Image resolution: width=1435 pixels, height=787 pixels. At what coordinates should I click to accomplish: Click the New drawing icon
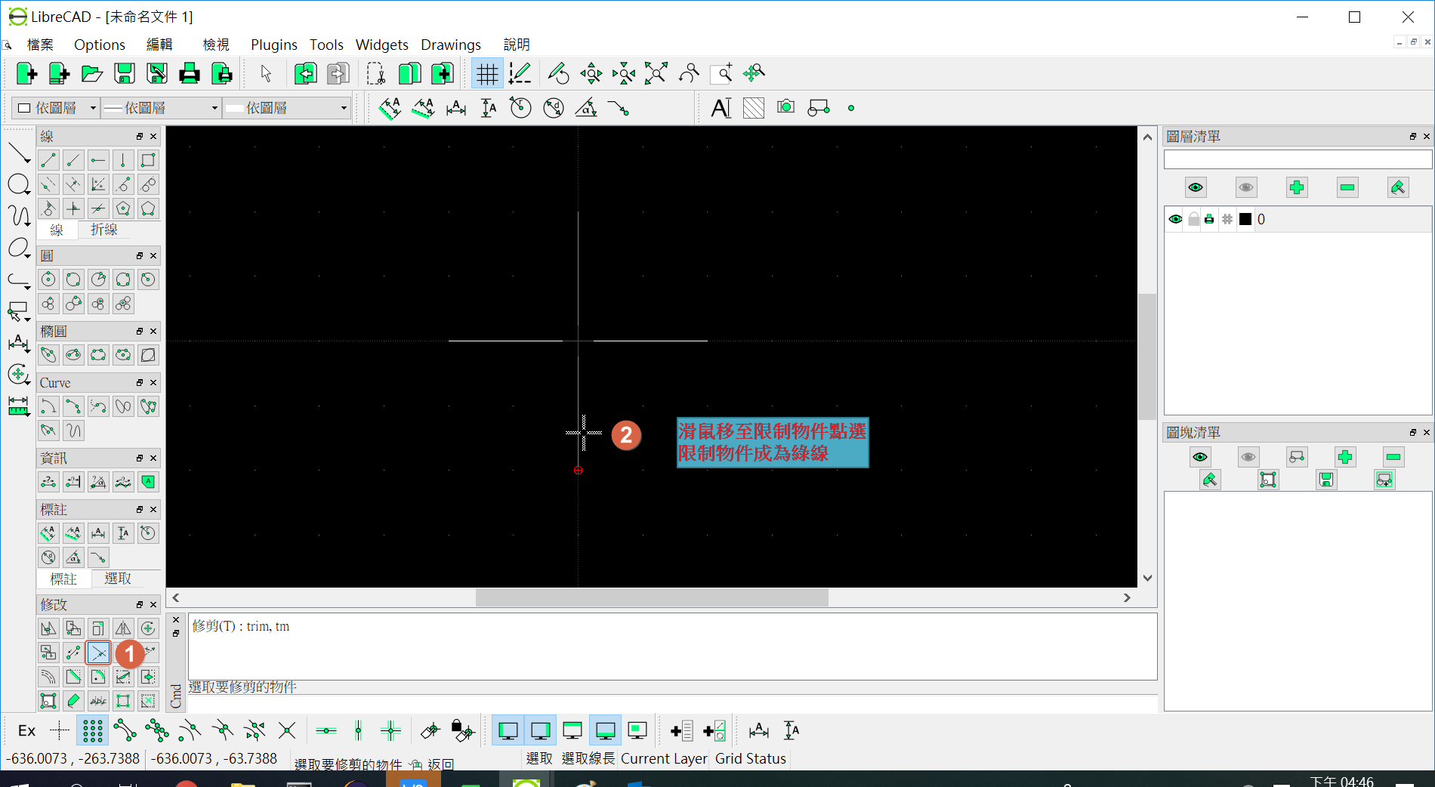coord(26,73)
